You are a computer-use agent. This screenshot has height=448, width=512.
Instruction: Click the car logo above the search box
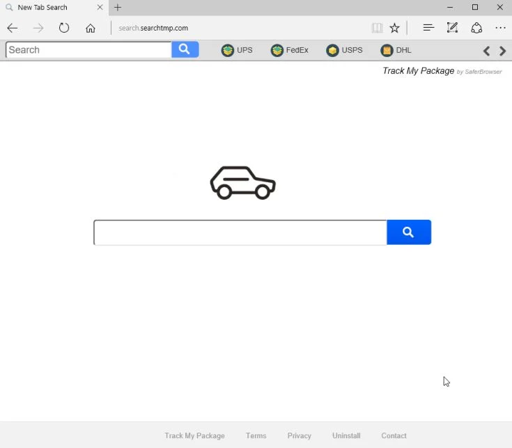243,182
